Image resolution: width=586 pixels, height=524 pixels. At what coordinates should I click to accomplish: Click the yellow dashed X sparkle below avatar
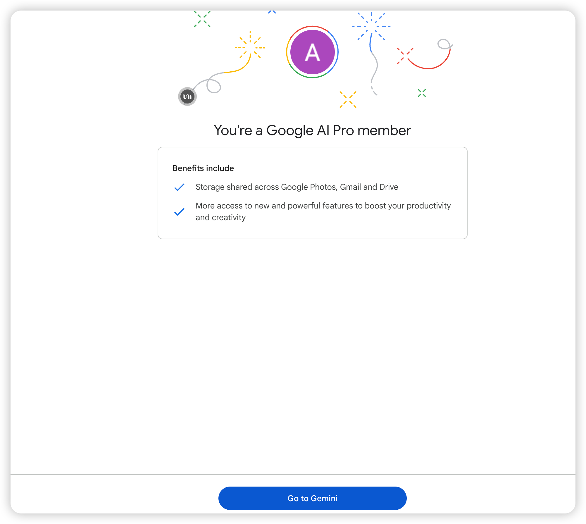[348, 99]
